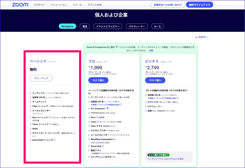
Task: Open info icon beside Zoom Hubベーシック
Action: point(55,140)
